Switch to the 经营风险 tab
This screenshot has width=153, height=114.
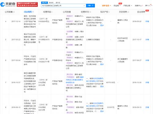48,12
